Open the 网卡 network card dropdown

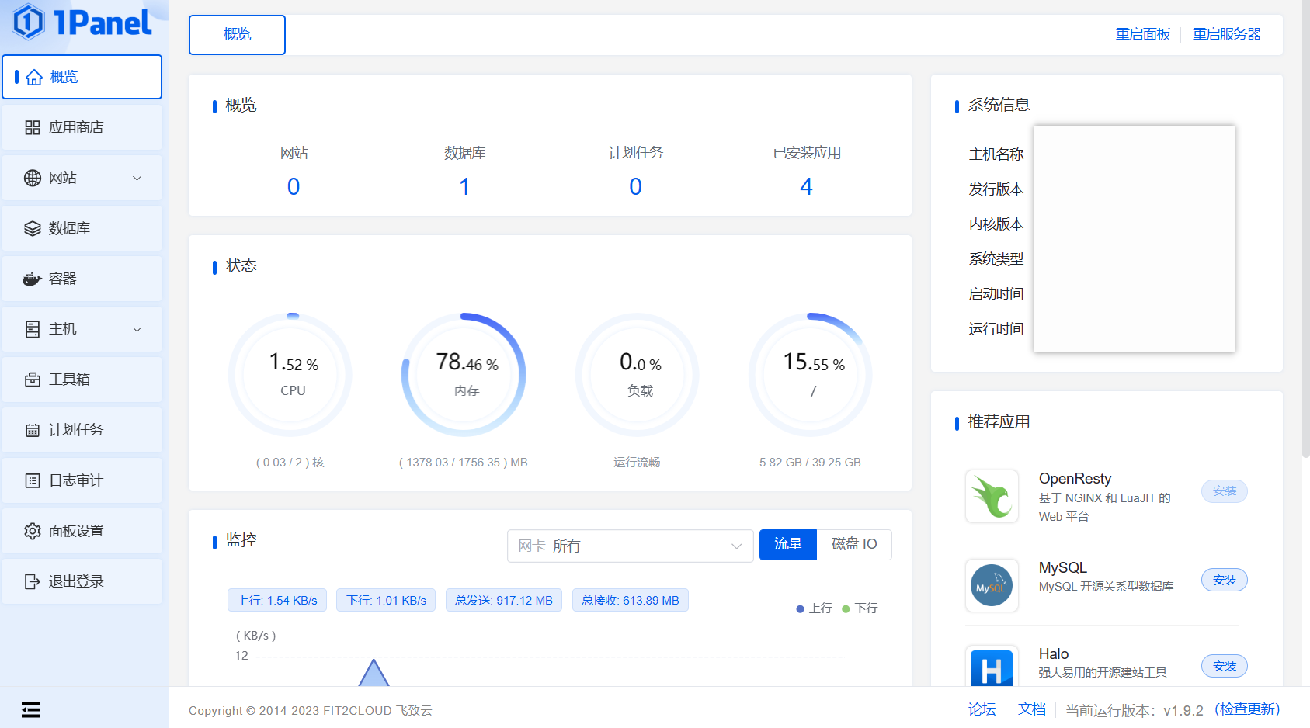(x=630, y=546)
